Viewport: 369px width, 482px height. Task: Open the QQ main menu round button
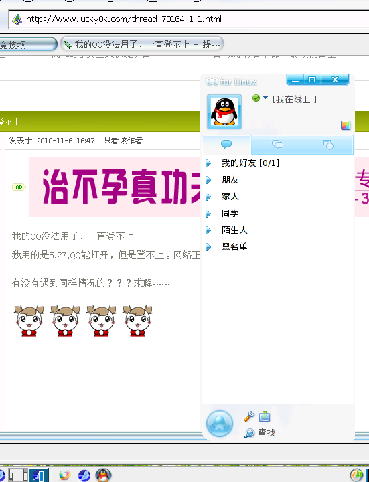[x=219, y=424]
